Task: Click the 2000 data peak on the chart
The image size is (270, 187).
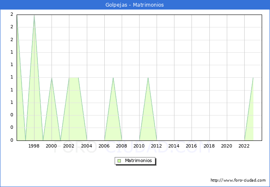Action: tap(52, 78)
